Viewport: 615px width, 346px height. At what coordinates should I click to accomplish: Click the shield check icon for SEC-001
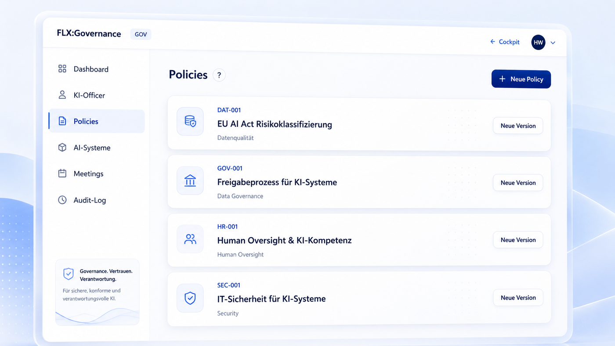tap(190, 298)
